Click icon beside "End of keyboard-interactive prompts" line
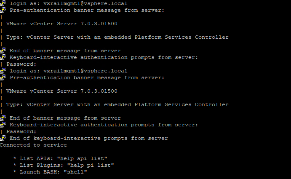Screen dimensions: 291x179 [3, 138]
